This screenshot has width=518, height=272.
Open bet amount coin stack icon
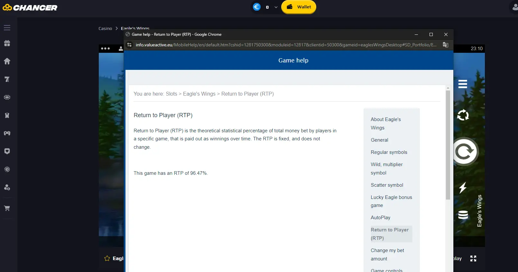pos(463,214)
